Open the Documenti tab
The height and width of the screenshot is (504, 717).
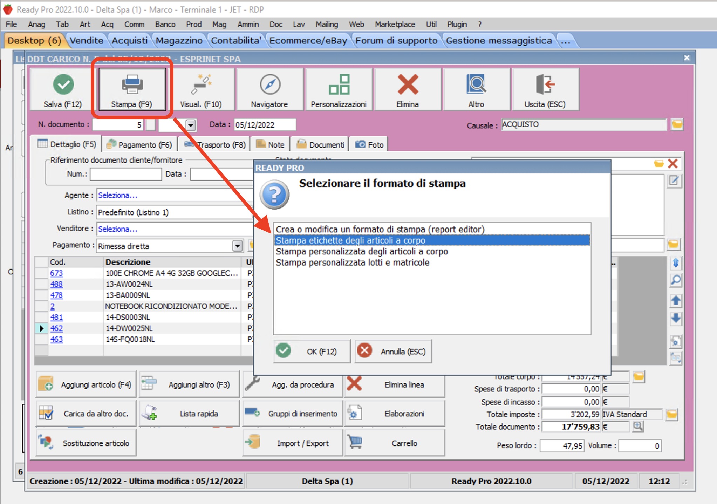pyautogui.click(x=320, y=144)
